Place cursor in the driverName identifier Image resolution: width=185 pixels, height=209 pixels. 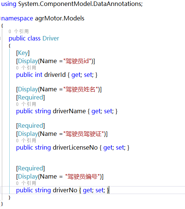point(69,111)
